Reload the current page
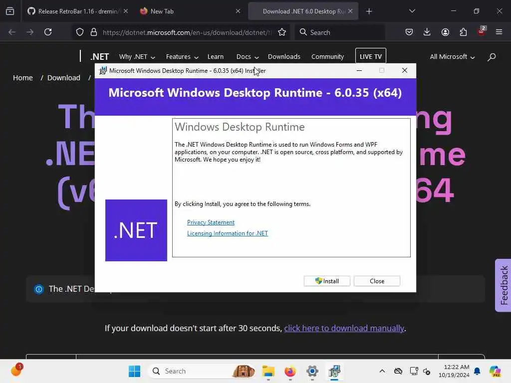511x383 pixels. coord(48,32)
